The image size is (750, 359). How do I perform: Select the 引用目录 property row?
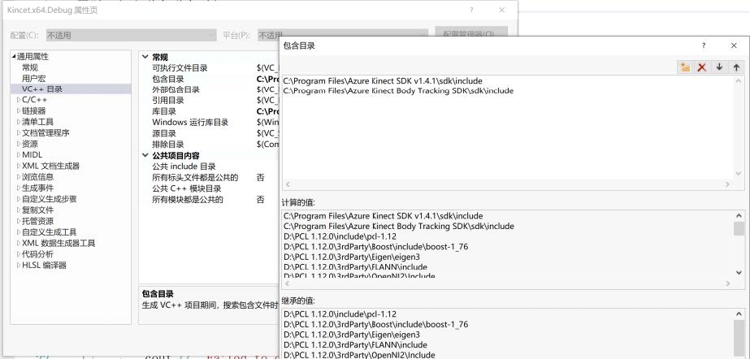[x=210, y=101]
